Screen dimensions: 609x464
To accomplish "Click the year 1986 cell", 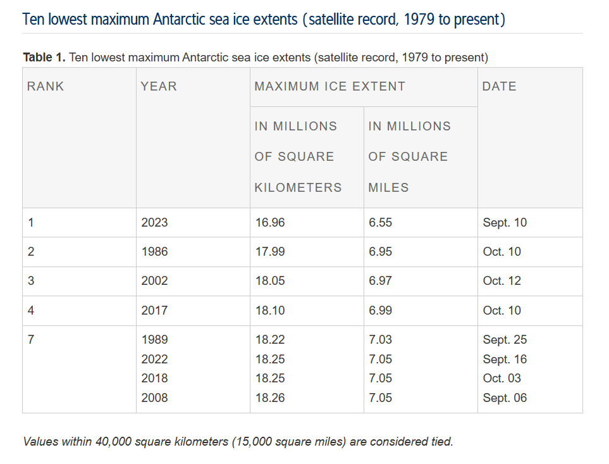I will tap(154, 252).
